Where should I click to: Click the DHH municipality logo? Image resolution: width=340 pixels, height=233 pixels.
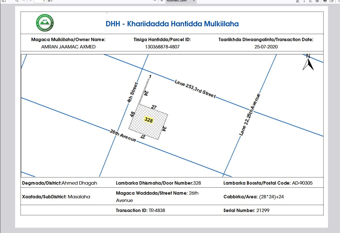pyautogui.click(x=45, y=23)
